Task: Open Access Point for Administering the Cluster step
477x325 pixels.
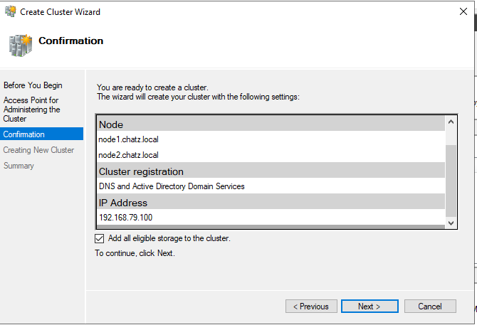Action: tap(31, 110)
